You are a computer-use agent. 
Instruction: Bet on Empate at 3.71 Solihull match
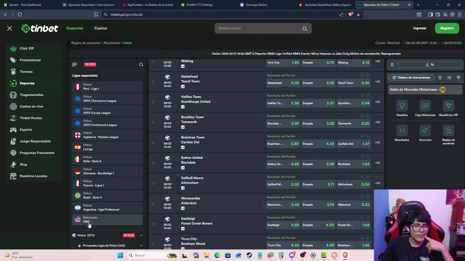(x=318, y=184)
